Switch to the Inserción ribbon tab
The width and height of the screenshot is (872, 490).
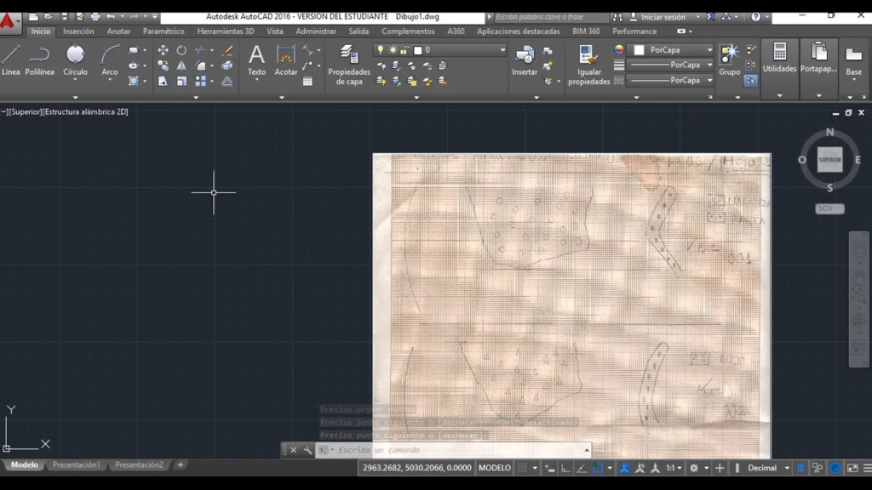click(78, 31)
